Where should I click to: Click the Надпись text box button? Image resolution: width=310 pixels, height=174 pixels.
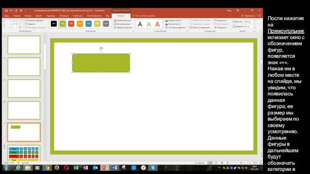click(30, 24)
